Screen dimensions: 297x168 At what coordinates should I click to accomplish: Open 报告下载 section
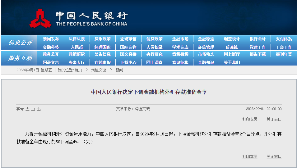[258, 54]
